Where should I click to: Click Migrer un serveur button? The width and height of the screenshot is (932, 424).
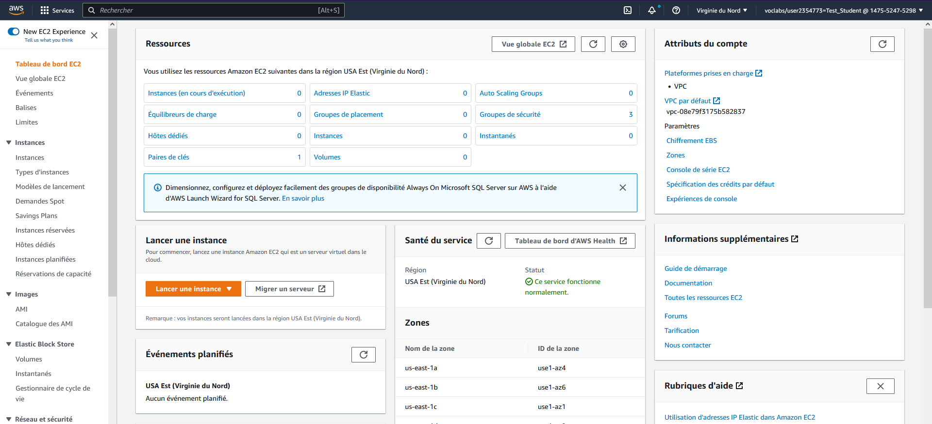point(289,289)
